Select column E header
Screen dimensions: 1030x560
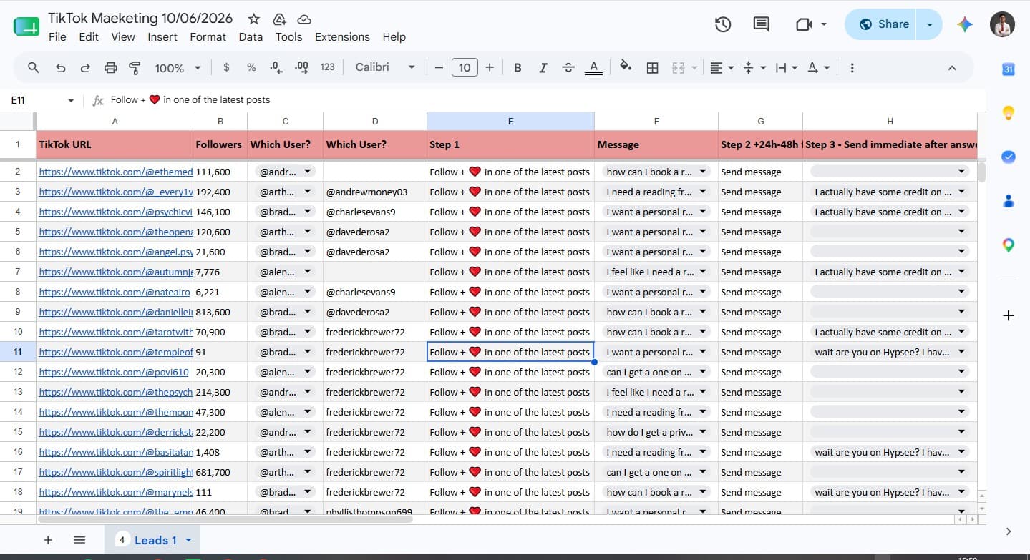point(510,122)
